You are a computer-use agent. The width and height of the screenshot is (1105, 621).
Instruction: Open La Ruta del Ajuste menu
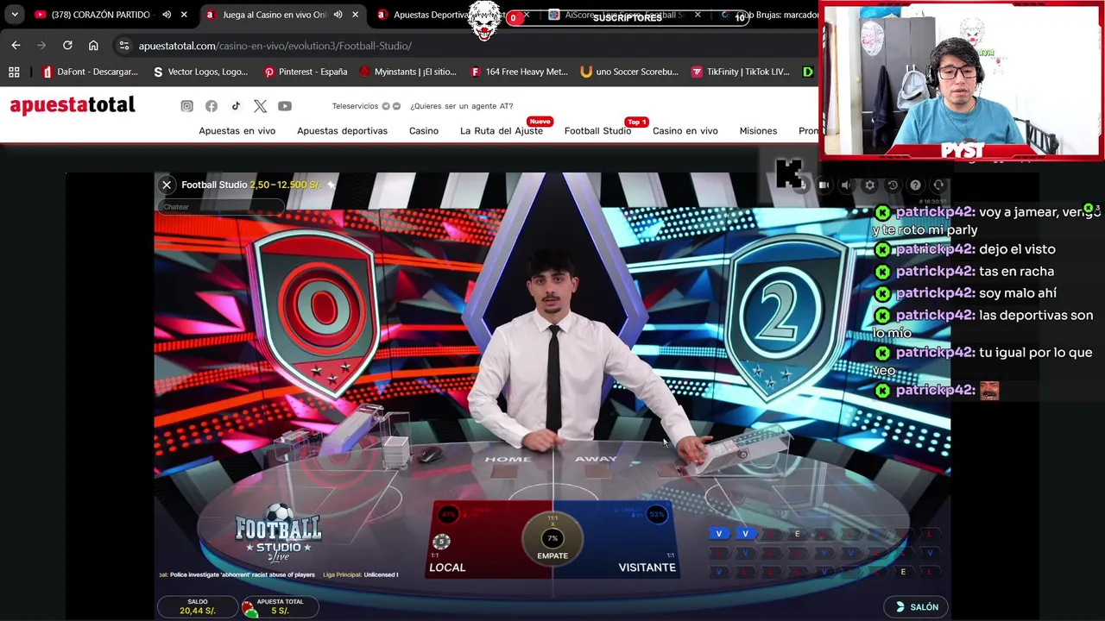(x=502, y=131)
